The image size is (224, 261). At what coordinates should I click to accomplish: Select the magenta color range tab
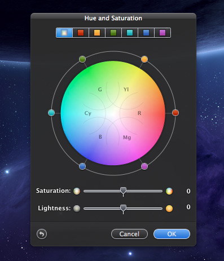162,33
